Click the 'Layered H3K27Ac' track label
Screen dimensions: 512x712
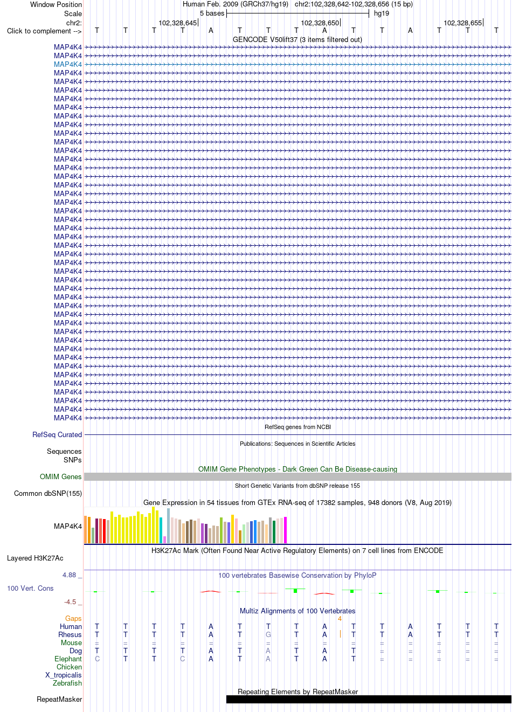click(35, 558)
